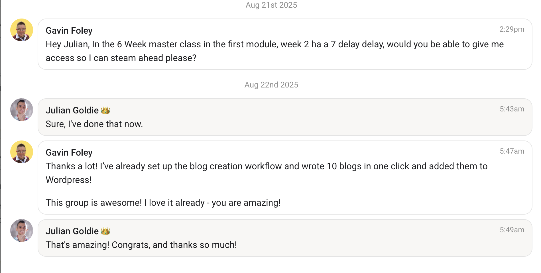Click the crown icon in the 5:43am message
Viewport: 541px width, 273px height.
(x=105, y=110)
